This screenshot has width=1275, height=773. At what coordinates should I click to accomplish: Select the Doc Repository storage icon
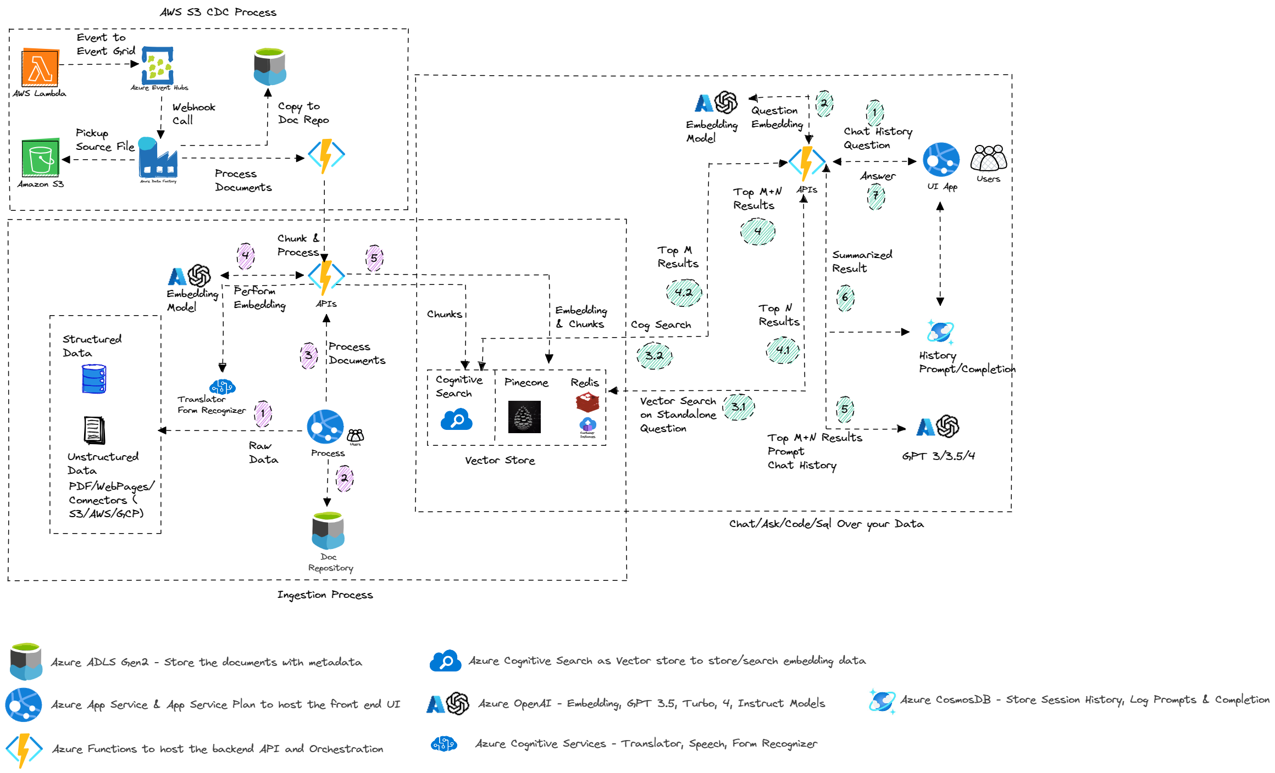pyautogui.click(x=328, y=531)
